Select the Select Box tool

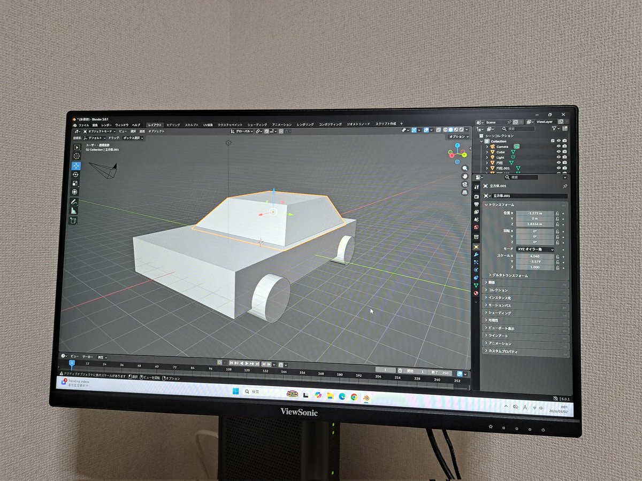tap(77, 148)
